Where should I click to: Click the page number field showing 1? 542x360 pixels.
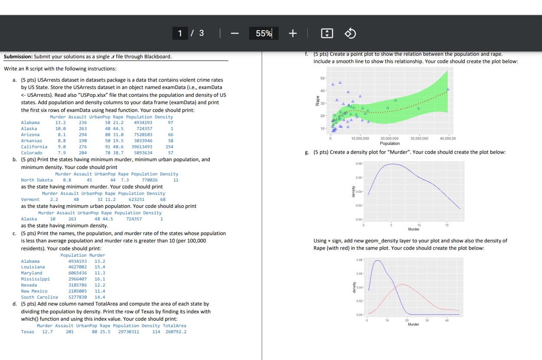180,33
